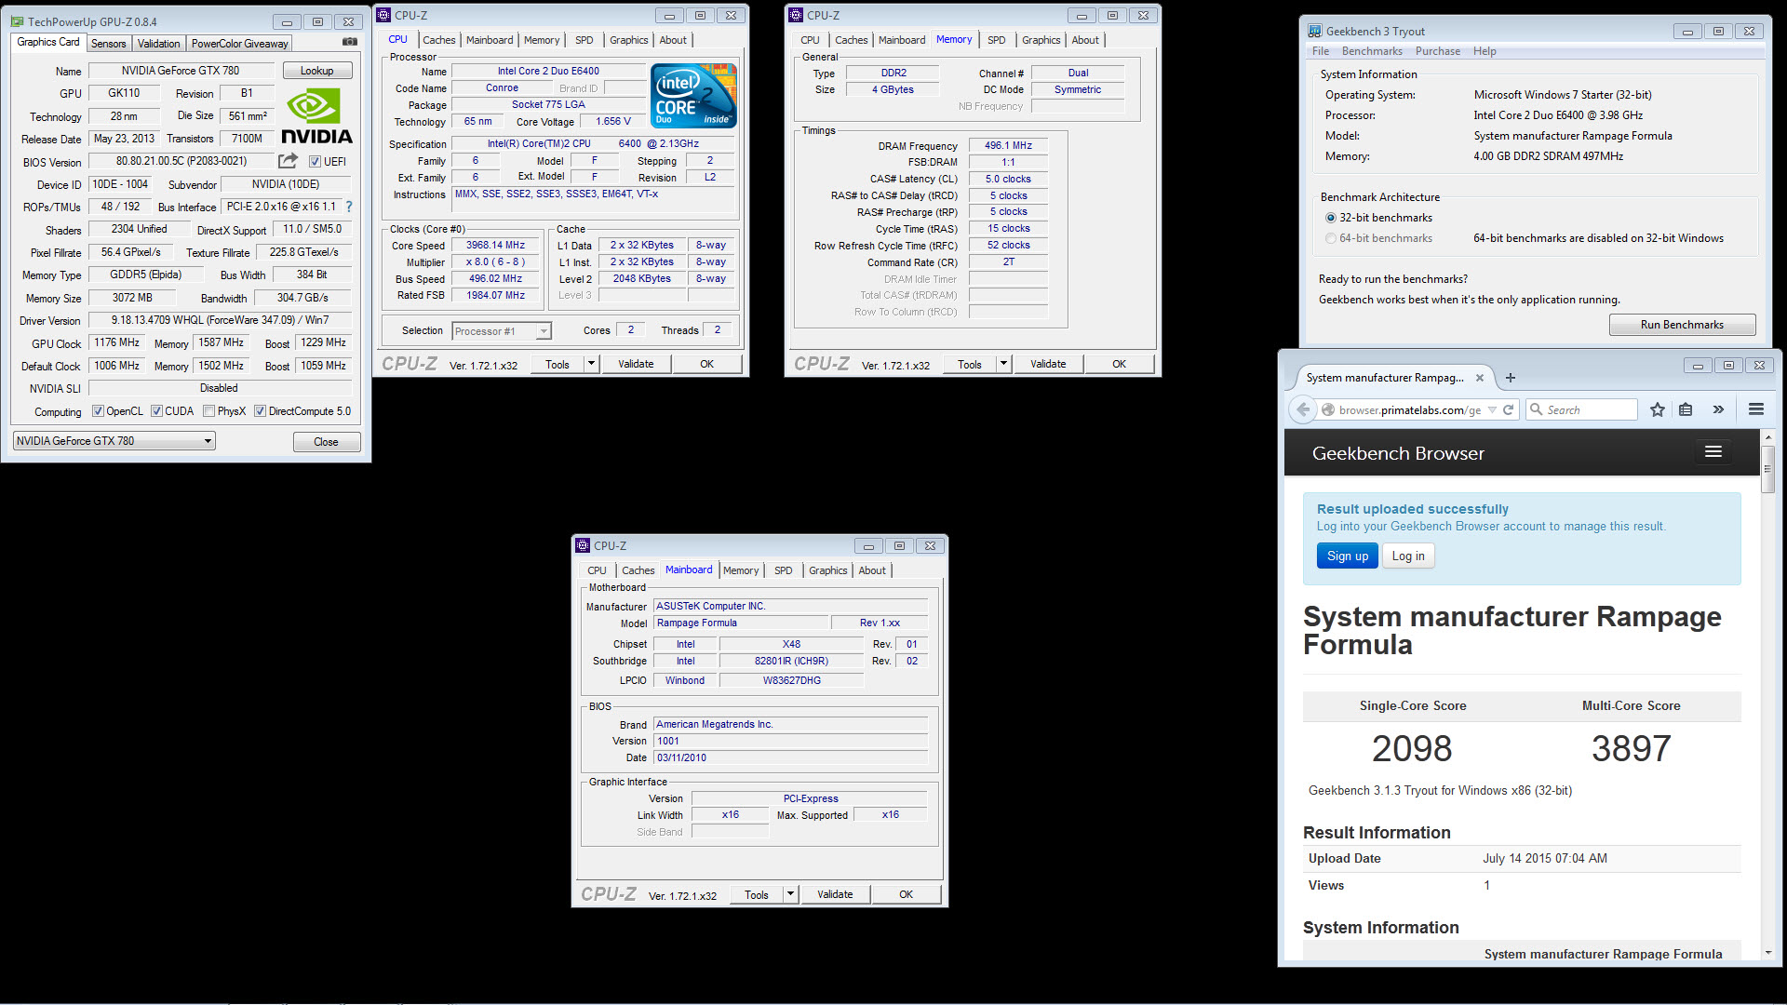
Task: Reload the Geekbench Browser page
Action: [1508, 410]
